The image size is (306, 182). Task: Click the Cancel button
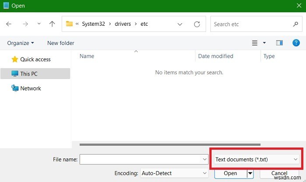(279, 173)
